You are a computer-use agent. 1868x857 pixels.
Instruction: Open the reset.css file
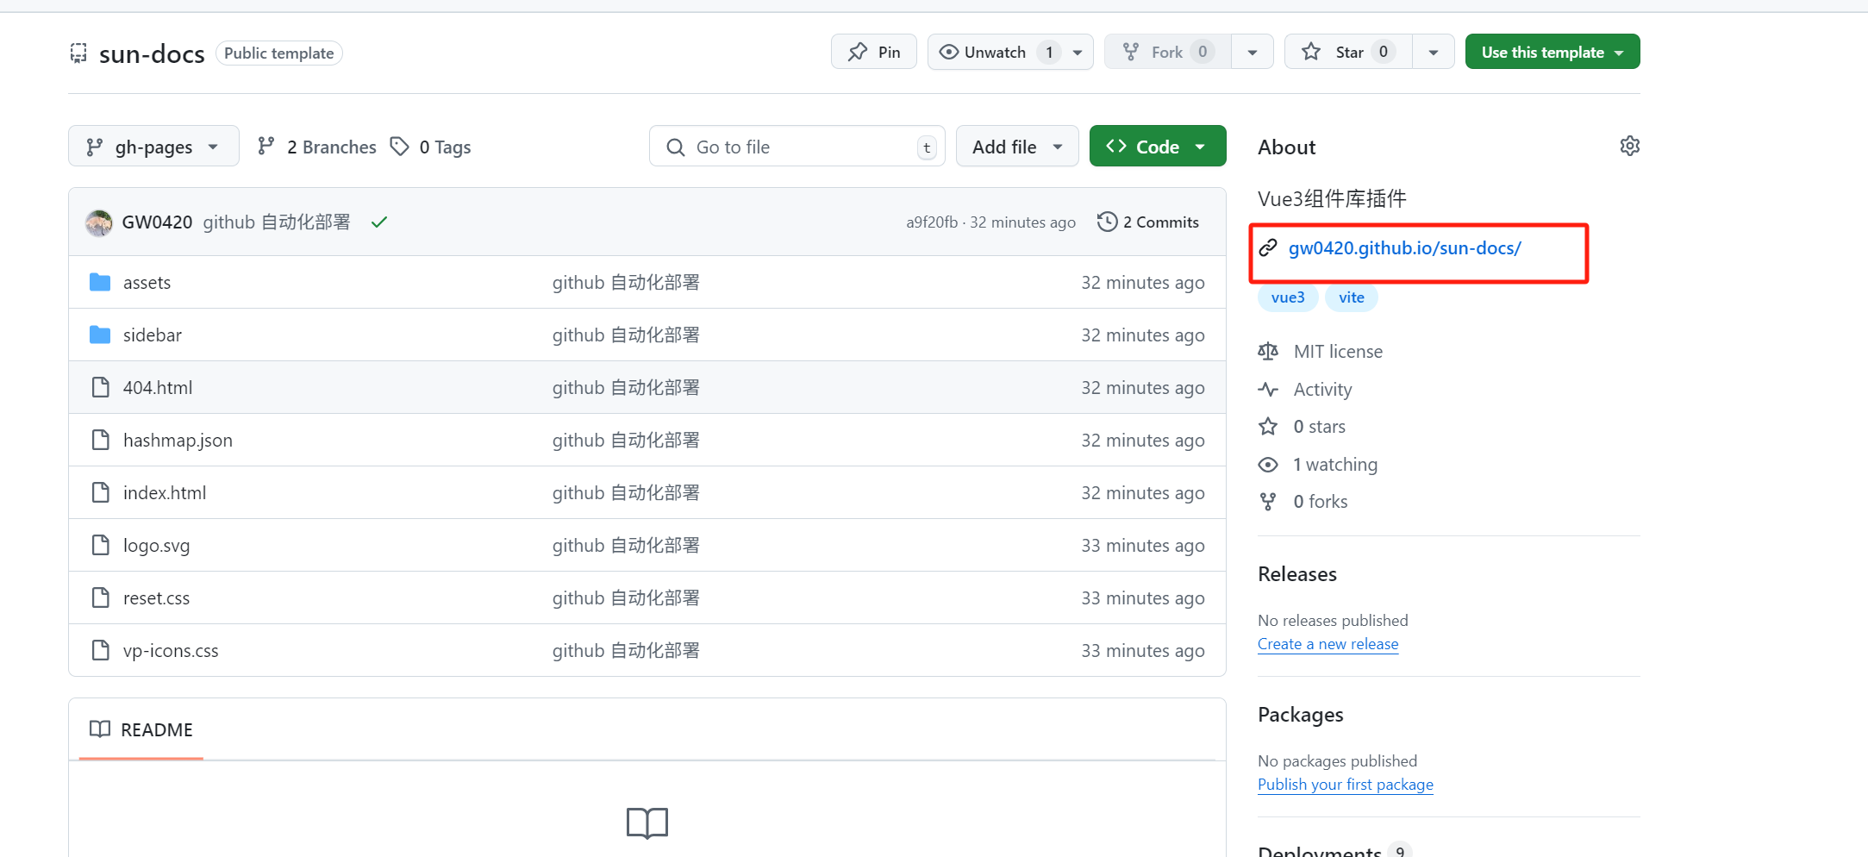pyautogui.click(x=156, y=598)
